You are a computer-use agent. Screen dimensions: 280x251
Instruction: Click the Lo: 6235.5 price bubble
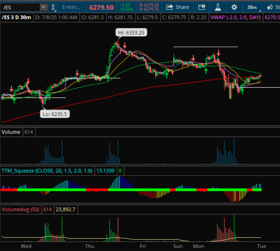(x=55, y=114)
